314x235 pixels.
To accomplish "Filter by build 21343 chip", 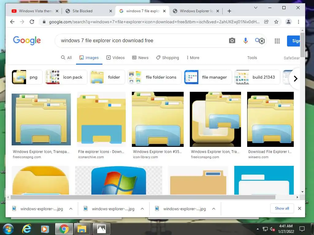I will (257, 77).
